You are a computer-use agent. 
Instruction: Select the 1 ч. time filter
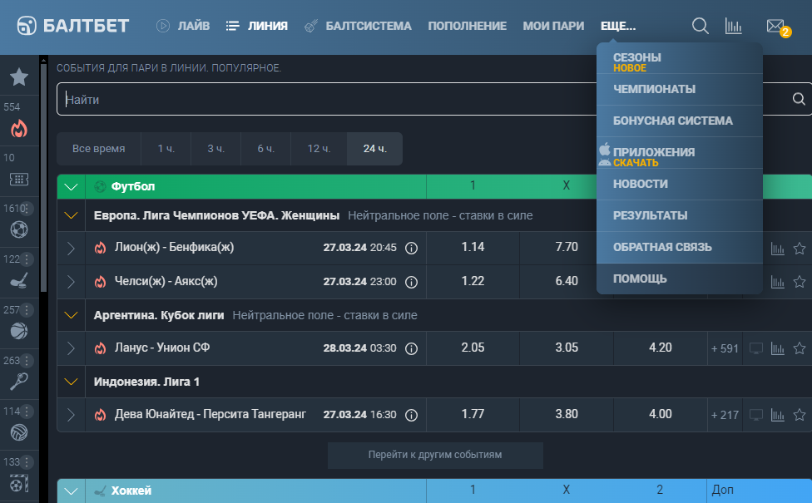click(166, 149)
